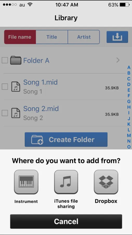Choose Instrument piano keyboard icon
This screenshot has height=235, width=132.
[x=26, y=182]
